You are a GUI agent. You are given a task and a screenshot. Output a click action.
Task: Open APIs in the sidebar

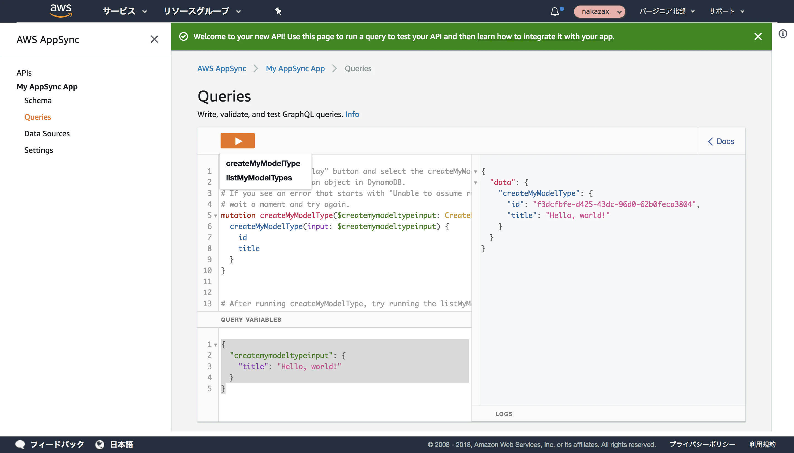pyautogui.click(x=24, y=73)
